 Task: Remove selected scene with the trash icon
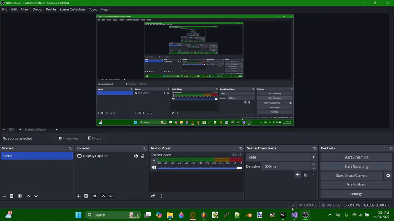(11, 196)
